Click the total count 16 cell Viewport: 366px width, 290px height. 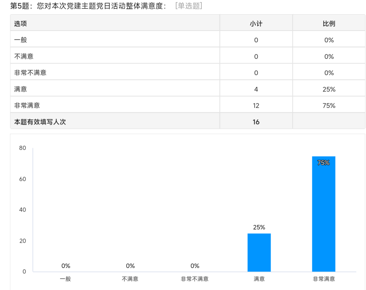[256, 122]
